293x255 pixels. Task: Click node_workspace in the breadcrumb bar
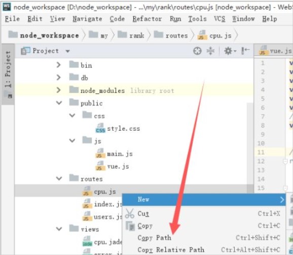coord(44,35)
